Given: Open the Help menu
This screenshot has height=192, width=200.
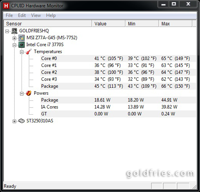Looking at the screenshot, I should tap(51, 15).
